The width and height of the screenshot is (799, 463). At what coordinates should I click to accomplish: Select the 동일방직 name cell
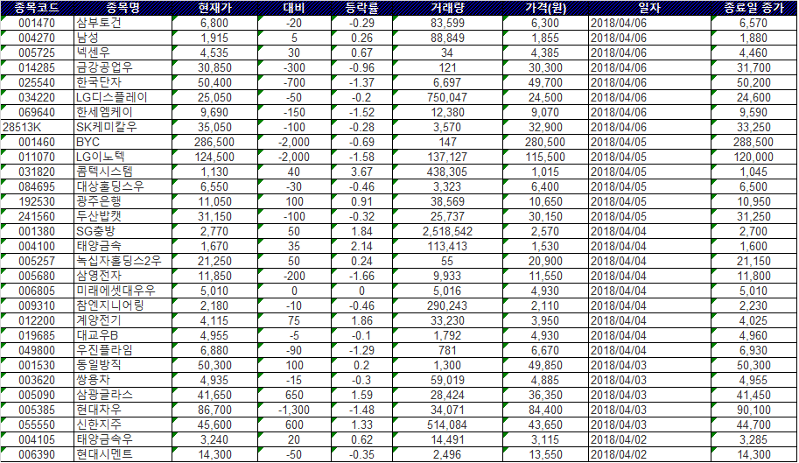pos(123,365)
